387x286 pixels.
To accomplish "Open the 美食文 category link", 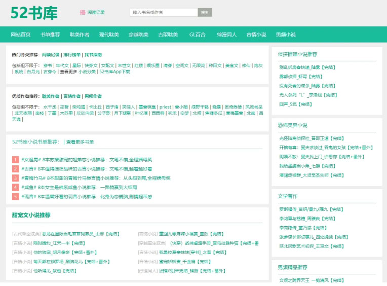I will tap(232, 65).
